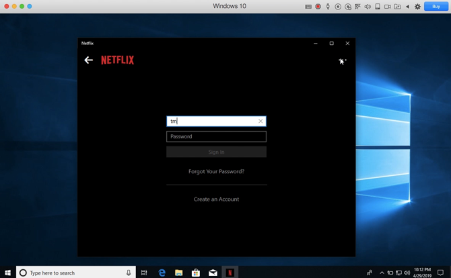
Task: Open Create an Account link
Action: tap(216, 199)
